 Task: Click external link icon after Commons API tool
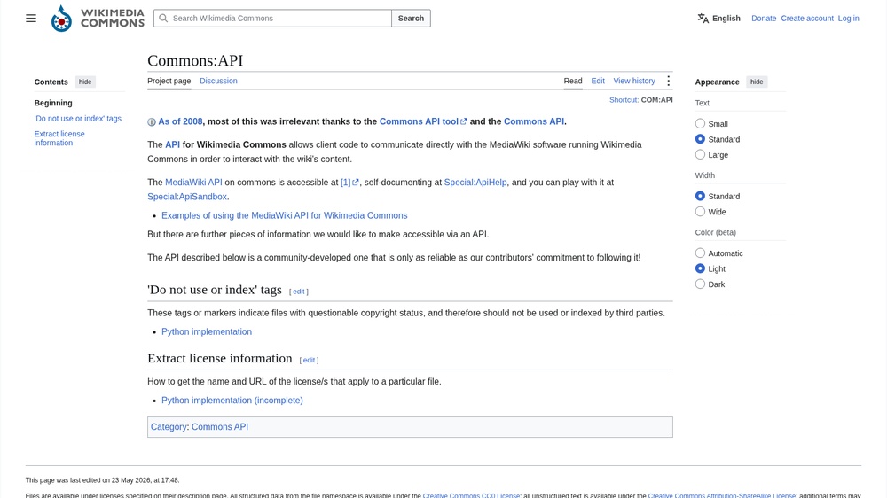[463, 121]
